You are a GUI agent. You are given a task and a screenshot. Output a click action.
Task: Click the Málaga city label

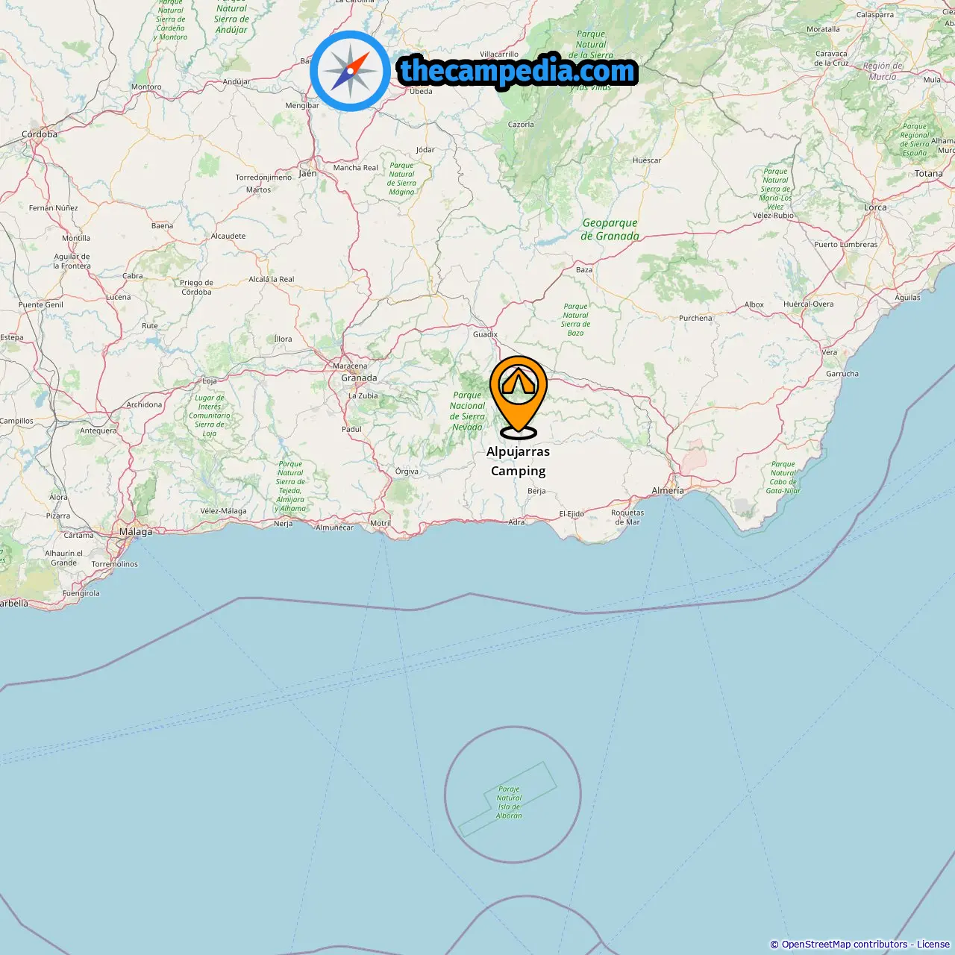(x=136, y=532)
